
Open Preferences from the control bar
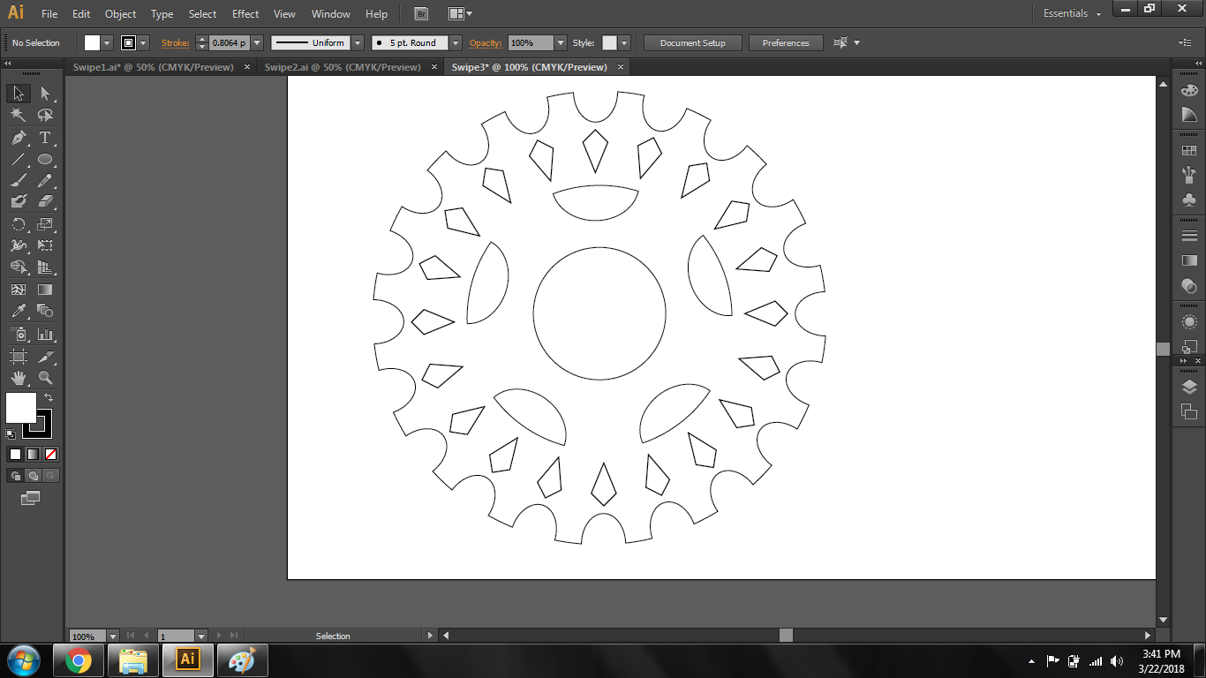pos(786,42)
